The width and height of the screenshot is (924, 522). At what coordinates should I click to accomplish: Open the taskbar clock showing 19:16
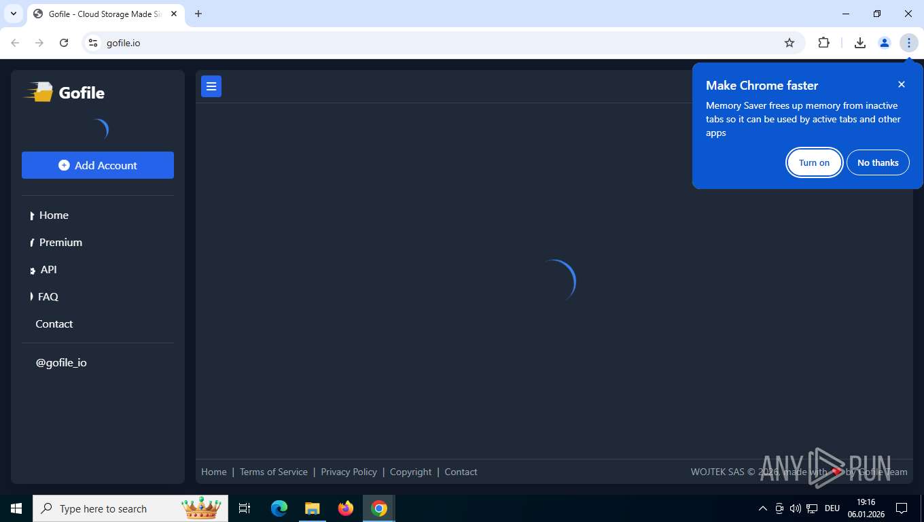pyautogui.click(x=866, y=508)
